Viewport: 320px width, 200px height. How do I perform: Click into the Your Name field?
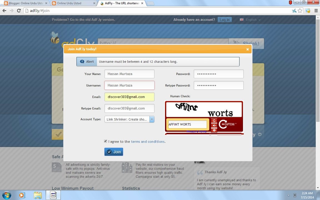(129, 74)
